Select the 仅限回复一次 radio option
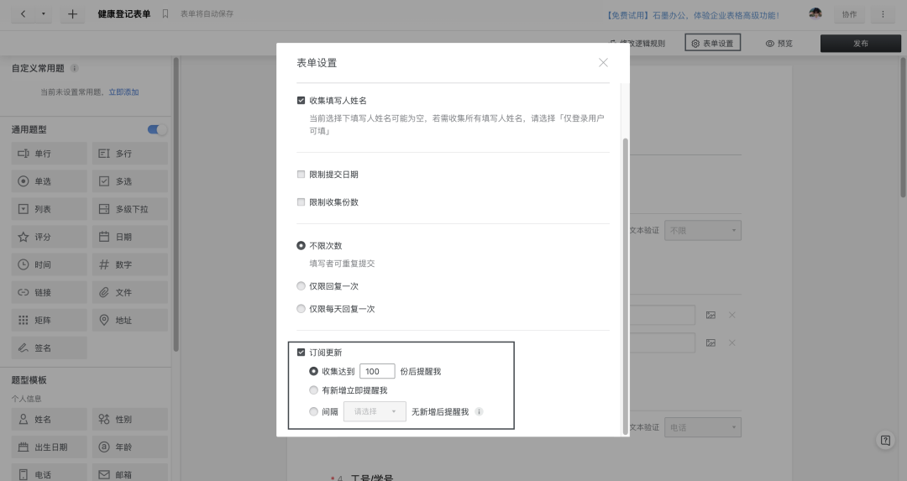This screenshot has height=481, width=907. [x=301, y=285]
